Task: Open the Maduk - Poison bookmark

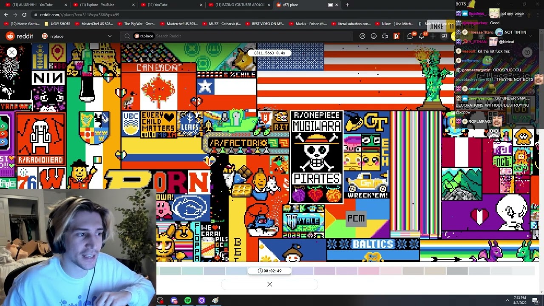Action: [x=309, y=24]
